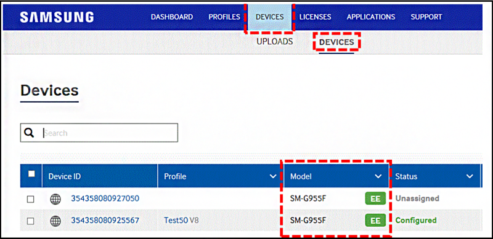Click EE badge in the Configured device row
This screenshot has width=493, height=239.
click(375, 221)
